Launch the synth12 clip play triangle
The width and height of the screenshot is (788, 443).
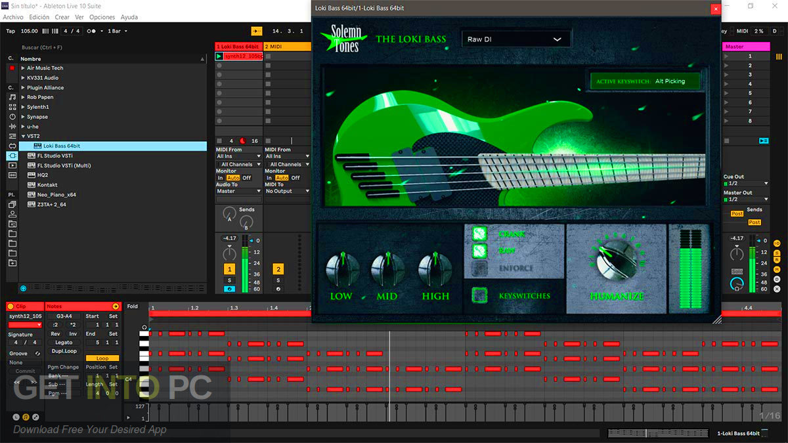click(219, 56)
